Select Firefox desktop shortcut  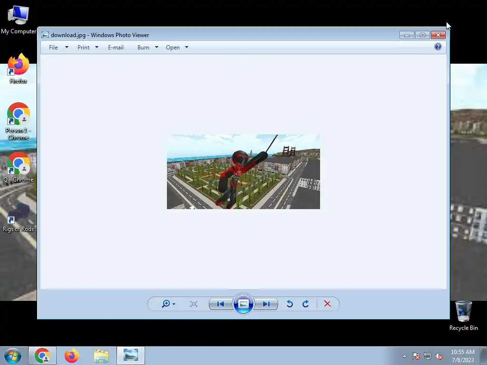pyautogui.click(x=19, y=68)
